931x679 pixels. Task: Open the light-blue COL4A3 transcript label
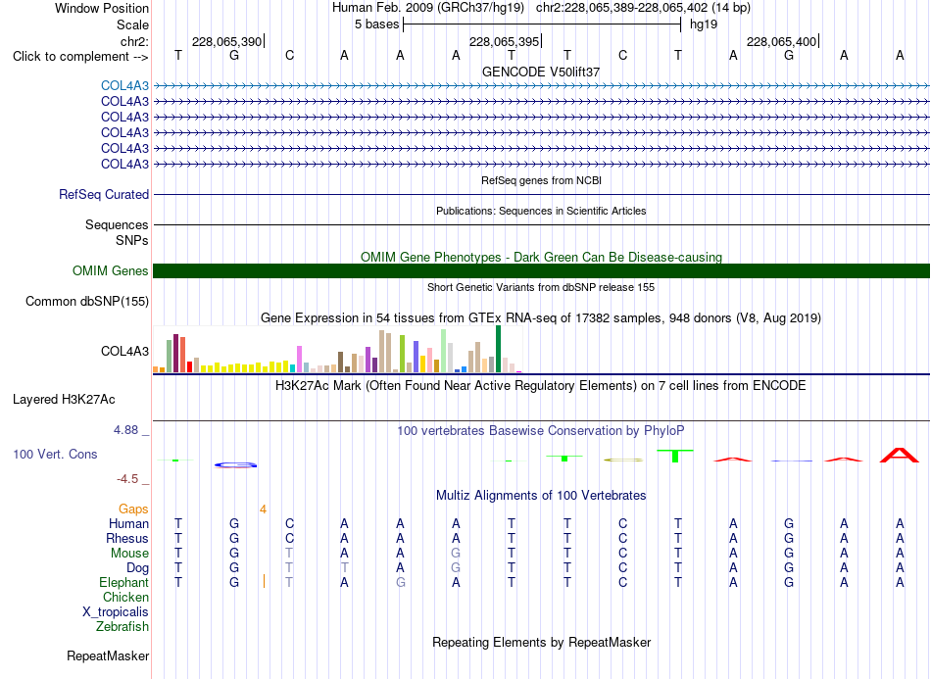(124, 85)
